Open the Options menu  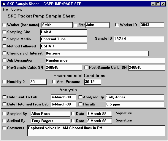[x=17, y=9]
